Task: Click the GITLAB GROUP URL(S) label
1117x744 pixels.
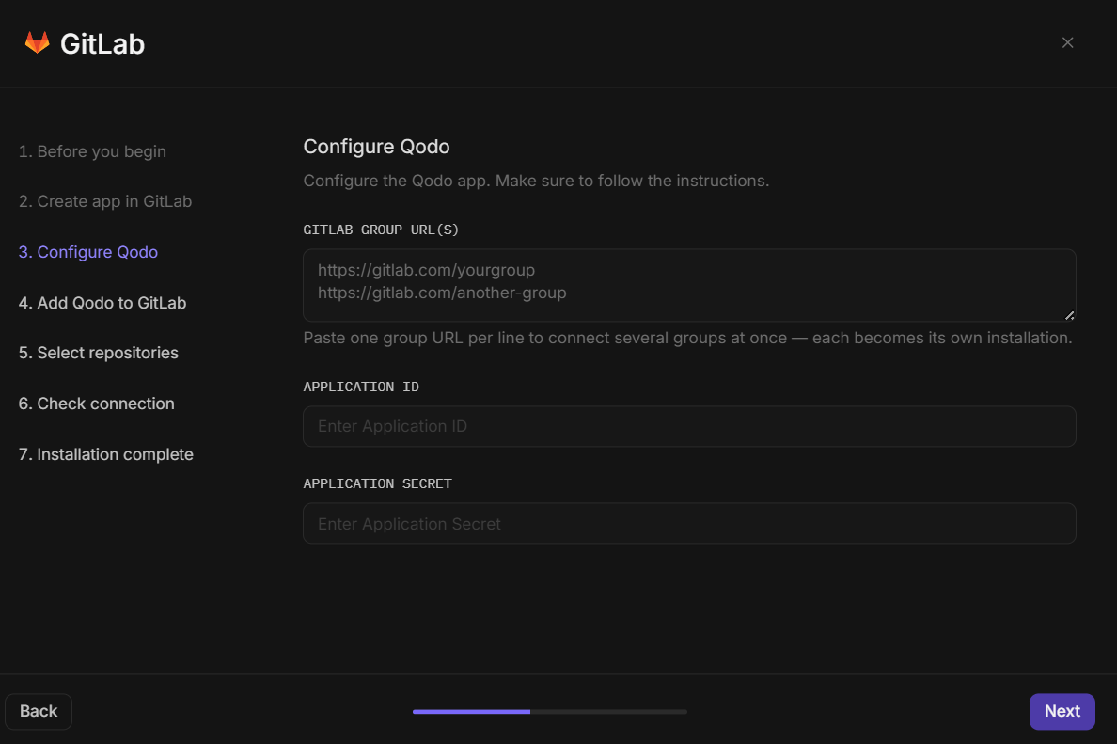Action: (x=381, y=230)
